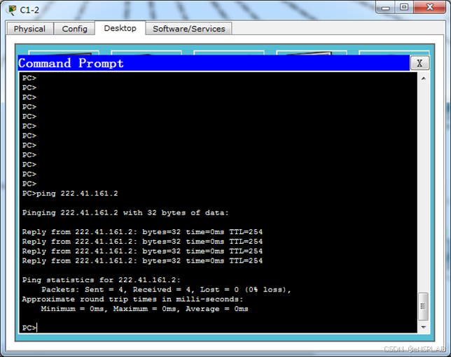Close the Command Prompt with X button
Screen dimensions: 451x357
[x=419, y=63]
